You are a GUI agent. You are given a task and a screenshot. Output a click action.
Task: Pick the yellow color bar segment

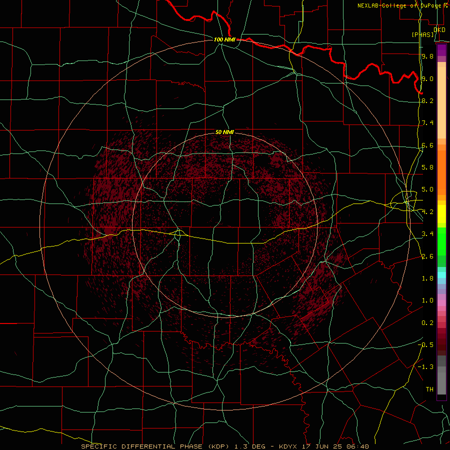pos(441,214)
